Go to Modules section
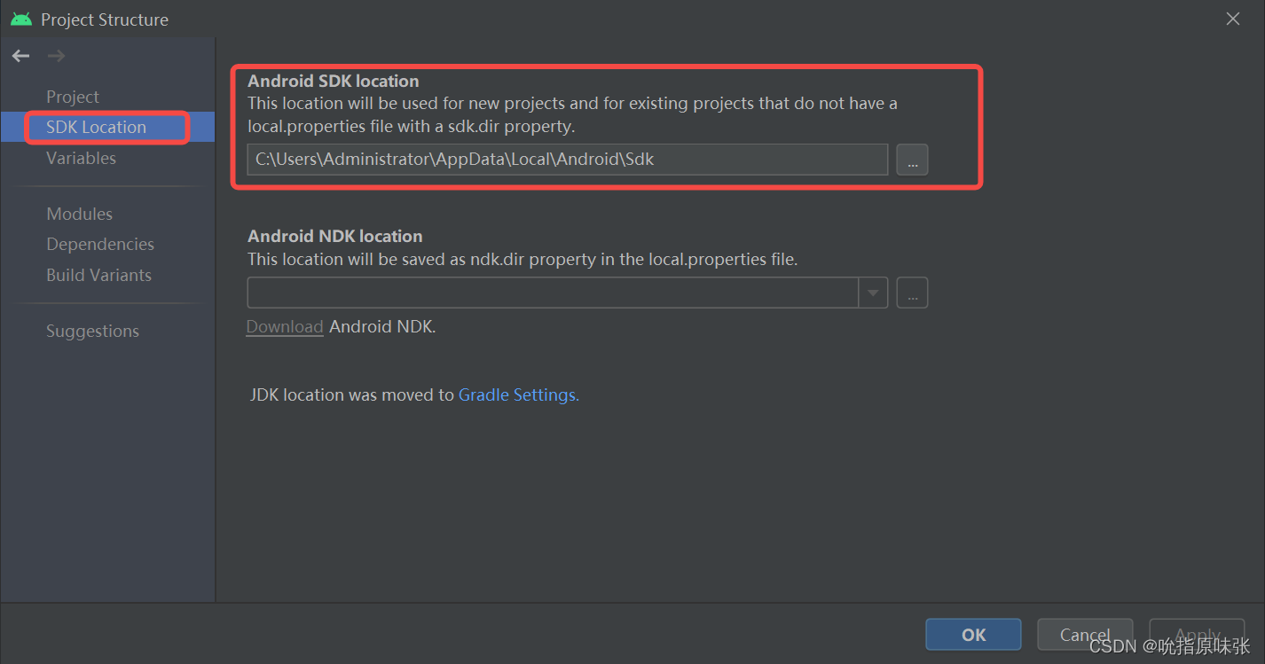The width and height of the screenshot is (1265, 664). [79, 214]
